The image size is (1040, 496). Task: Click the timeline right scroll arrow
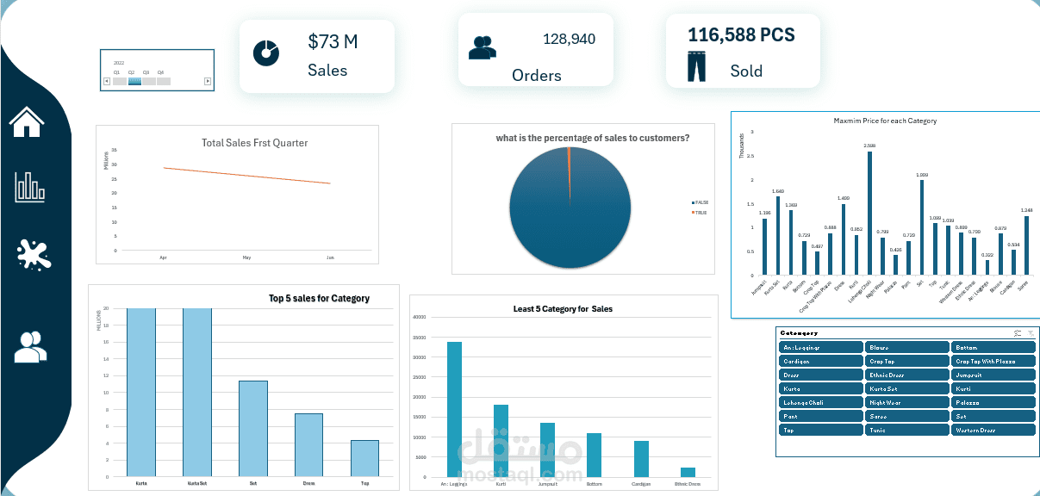click(208, 81)
